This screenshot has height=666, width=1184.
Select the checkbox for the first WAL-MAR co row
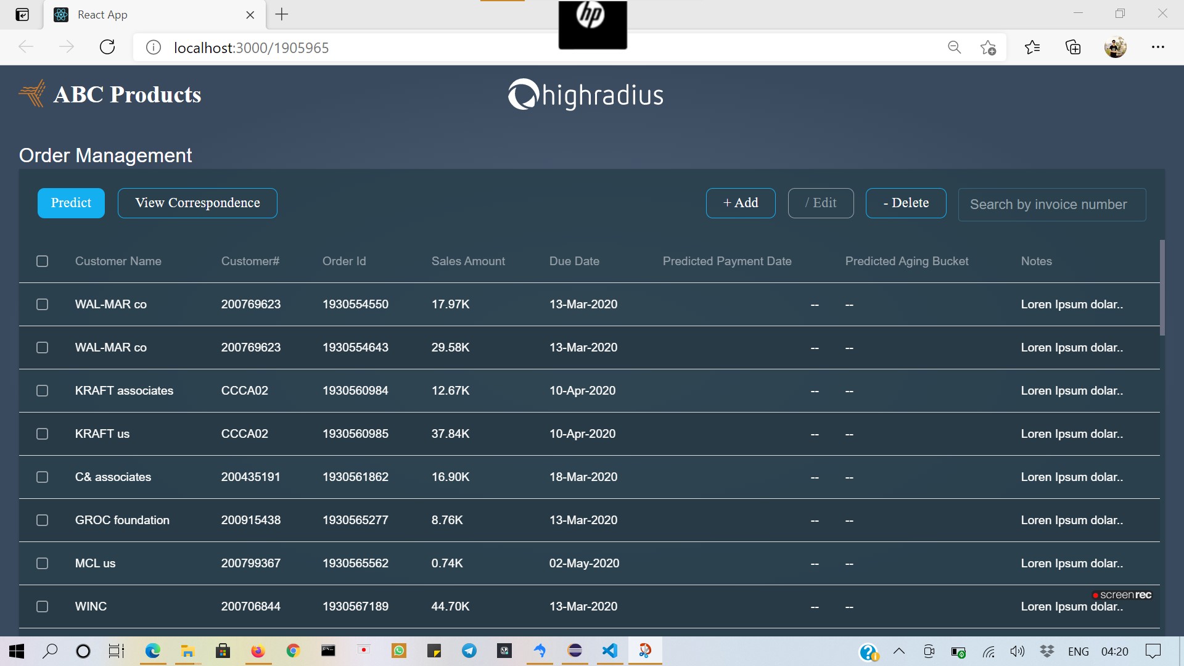pyautogui.click(x=42, y=304)
